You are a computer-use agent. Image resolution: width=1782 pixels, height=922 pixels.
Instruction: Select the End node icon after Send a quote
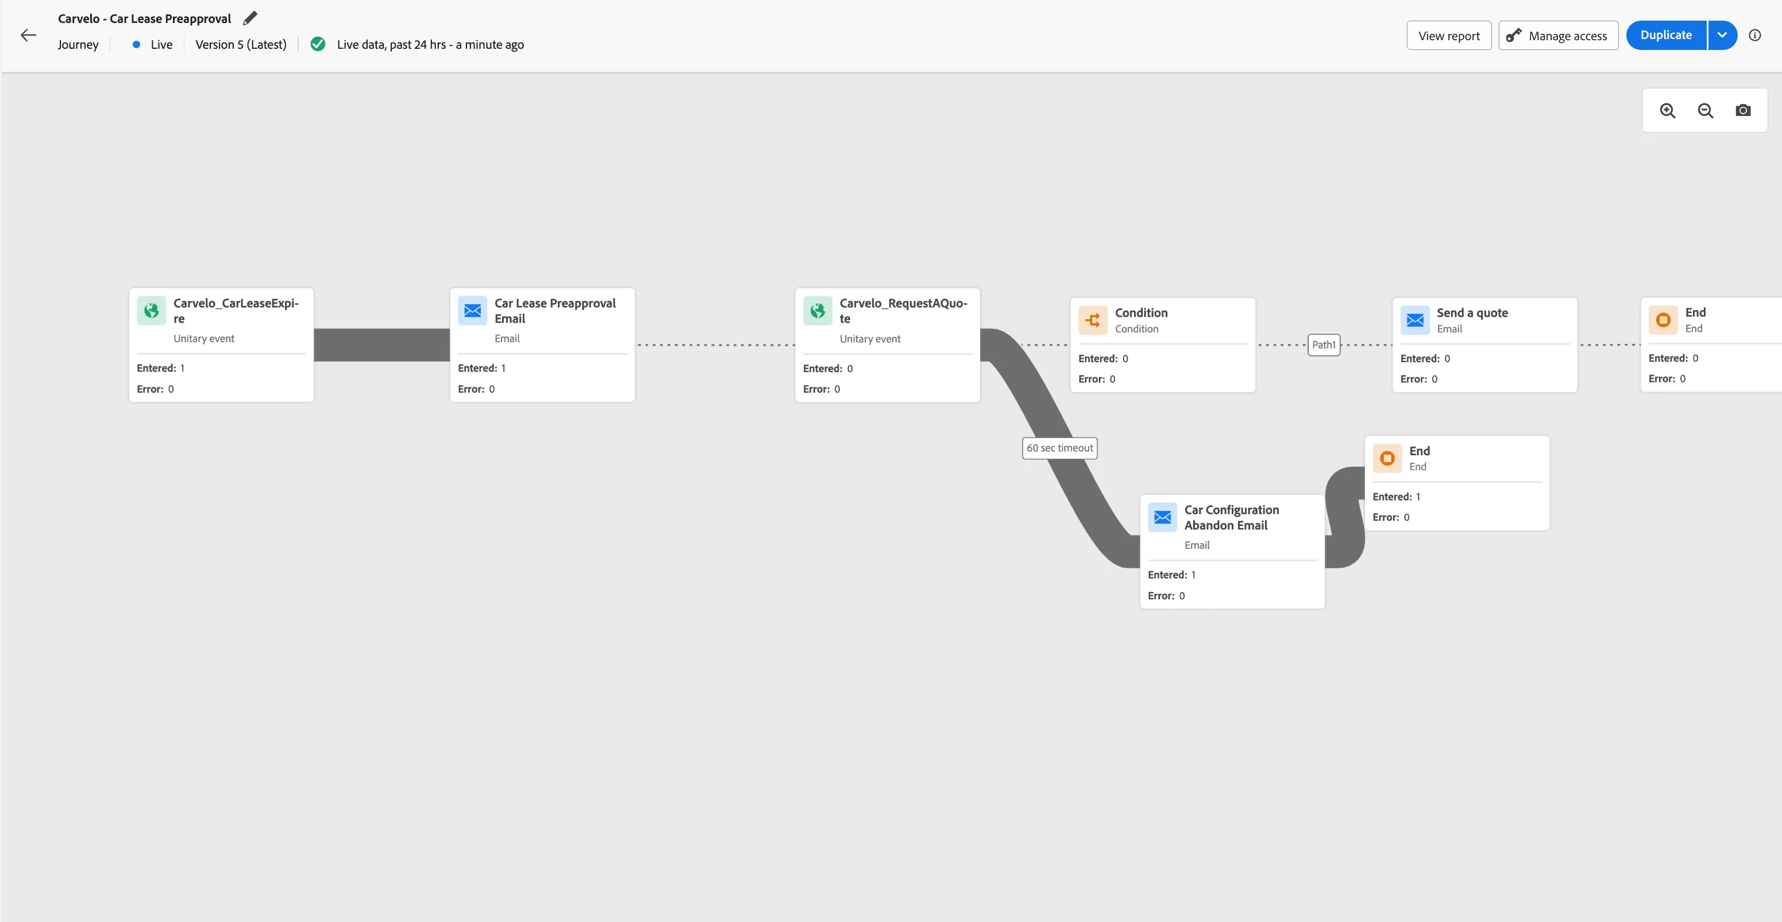click(1663, 320)
